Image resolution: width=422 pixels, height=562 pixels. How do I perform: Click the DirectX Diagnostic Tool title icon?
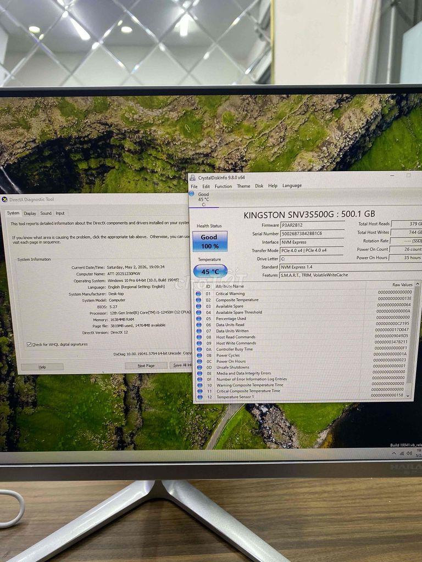click(4, 199)
